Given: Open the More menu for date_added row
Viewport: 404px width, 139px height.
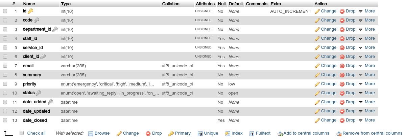Looking at the screenshot, I should (x=366, y=102).
